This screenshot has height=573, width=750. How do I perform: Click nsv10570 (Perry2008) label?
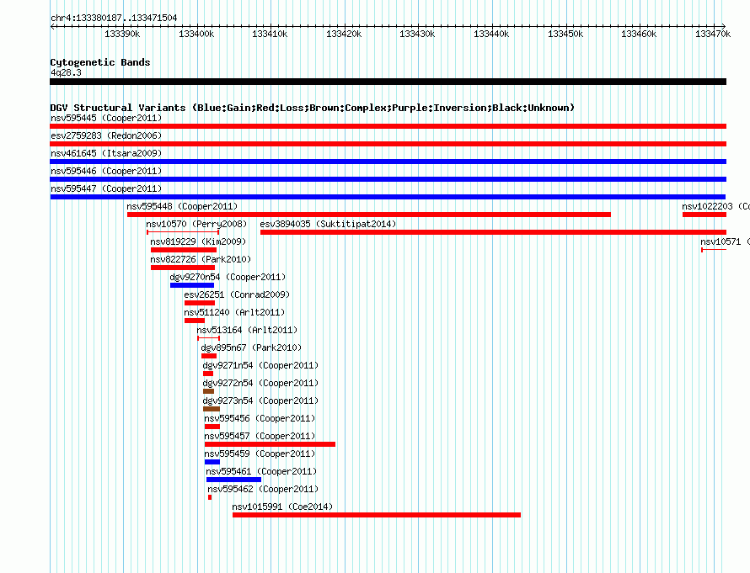point(196,224)
